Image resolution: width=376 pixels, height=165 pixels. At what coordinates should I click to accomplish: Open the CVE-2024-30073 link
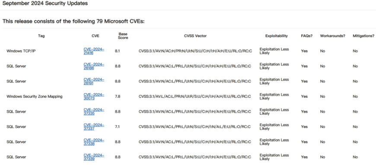coord(94,96)
